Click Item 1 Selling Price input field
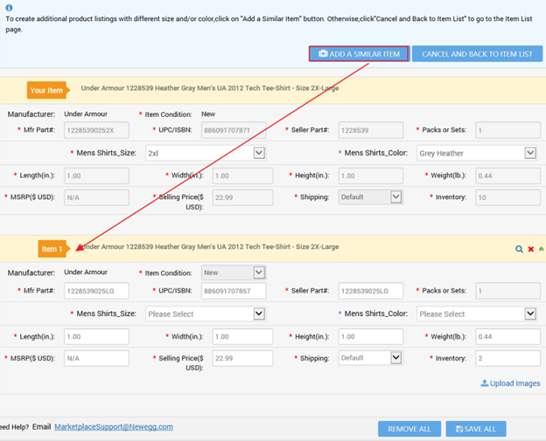 (x=242, y=358)
